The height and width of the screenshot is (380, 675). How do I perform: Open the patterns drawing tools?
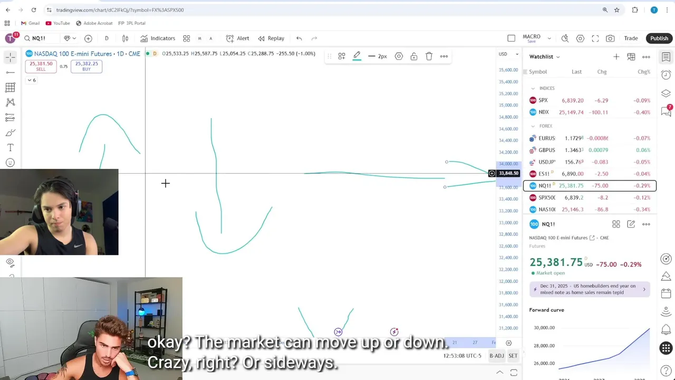tap(10, 102)
